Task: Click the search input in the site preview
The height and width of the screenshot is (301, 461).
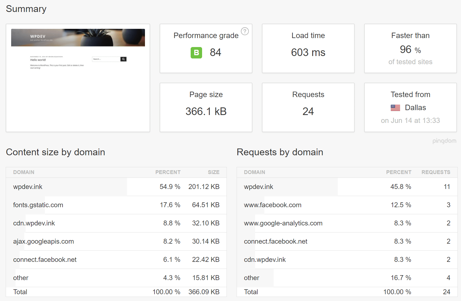Action: pyautogui.click(x=106, y=59)
